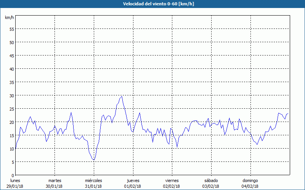Pick the 15 tick label on the vertical axis

pos(11,135)
